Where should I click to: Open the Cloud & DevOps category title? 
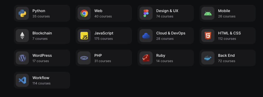pyautogui.click(x=171, y=33)
